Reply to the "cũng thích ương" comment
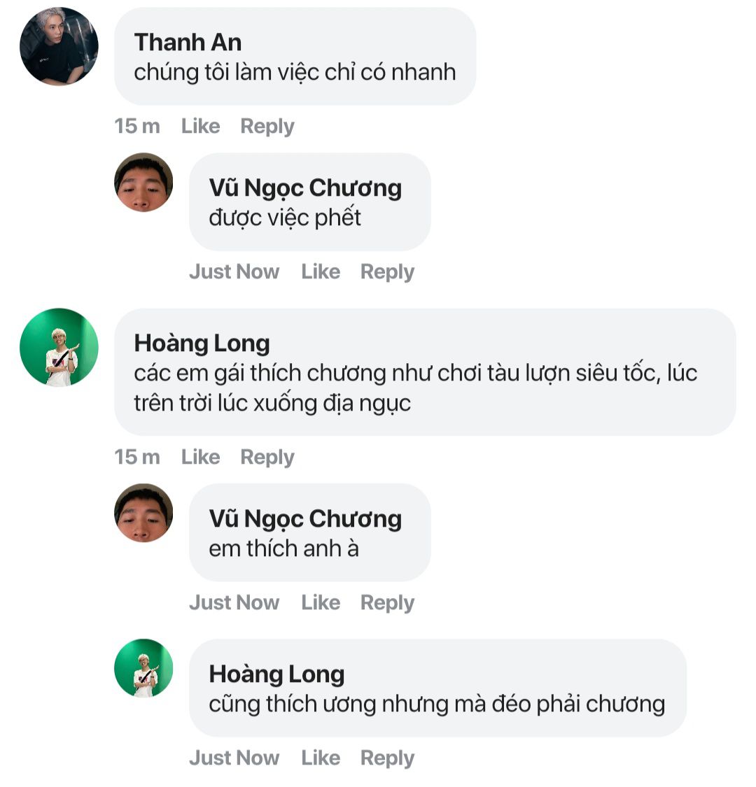 pos(387,758)
